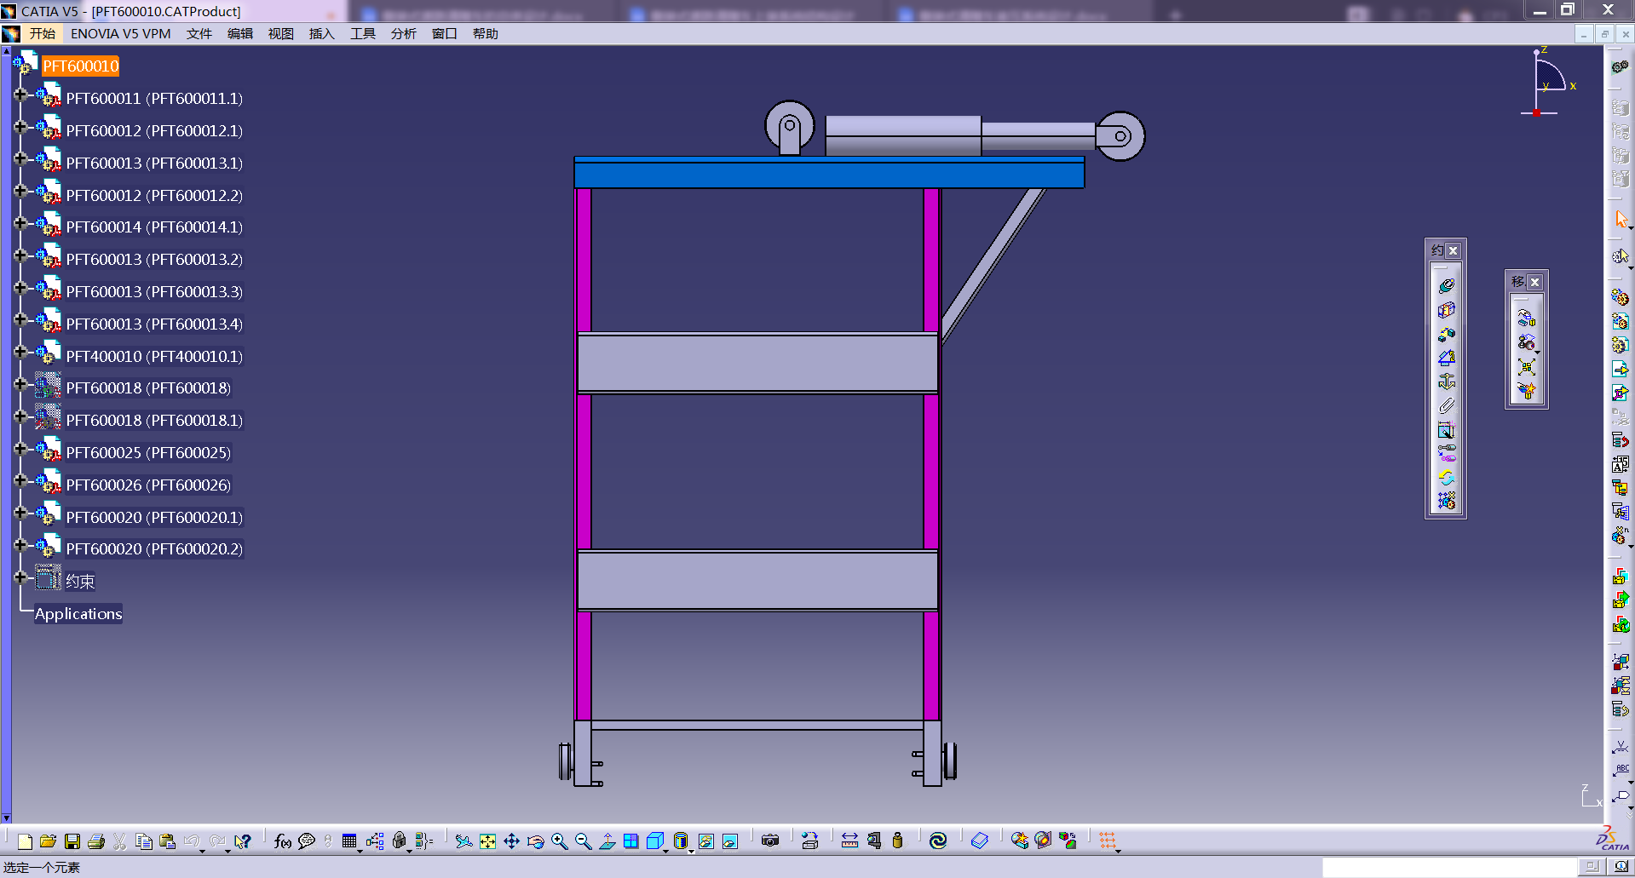Screen dimensions: 1635x878
Task: Open a file with the Open folder icon
Action: pos(48,841)
